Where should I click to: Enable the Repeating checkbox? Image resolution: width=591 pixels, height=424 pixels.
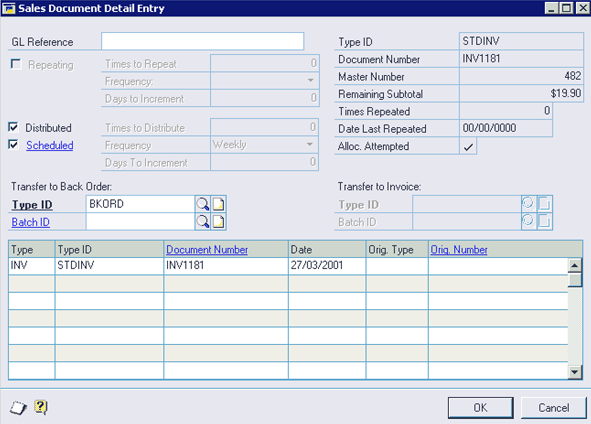tap(16, 65)
